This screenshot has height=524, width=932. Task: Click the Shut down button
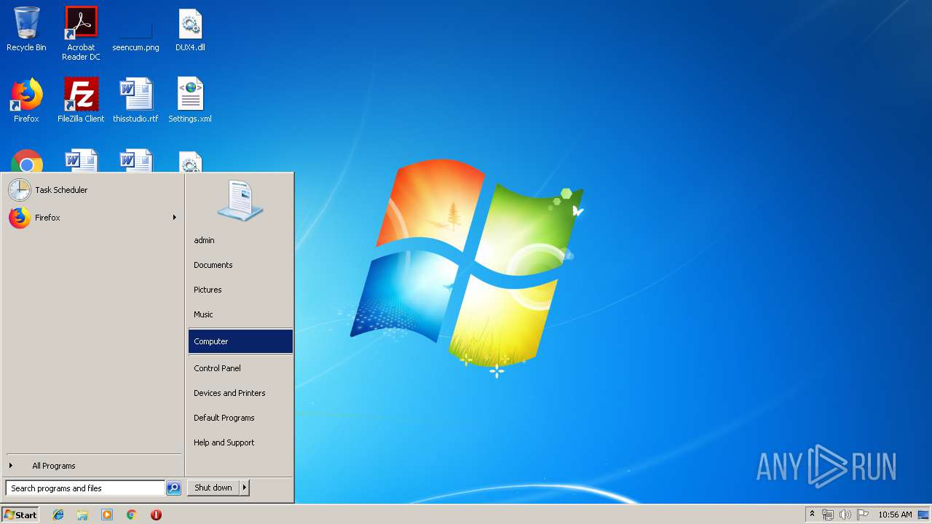pos(213,488)
